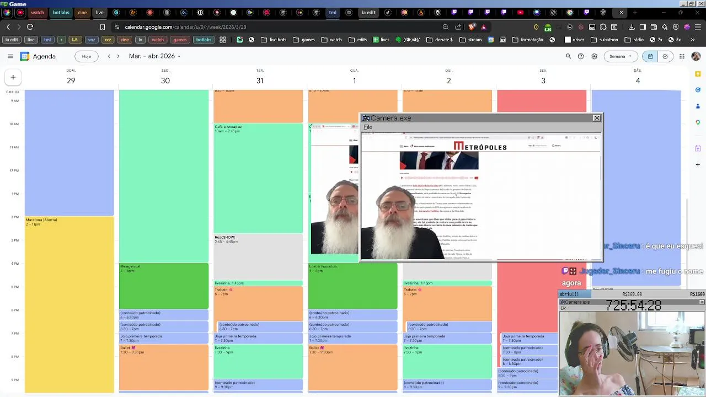Click the Brave Shields lion icon
706x397 pixels.
click(x=472, y=27)
